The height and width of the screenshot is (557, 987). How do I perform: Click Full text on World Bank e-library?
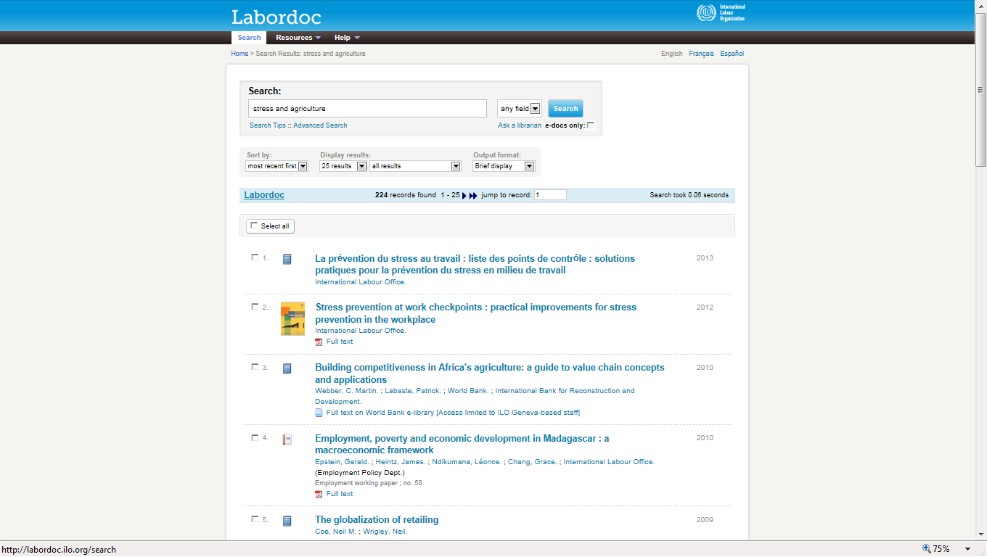point(453,413)
